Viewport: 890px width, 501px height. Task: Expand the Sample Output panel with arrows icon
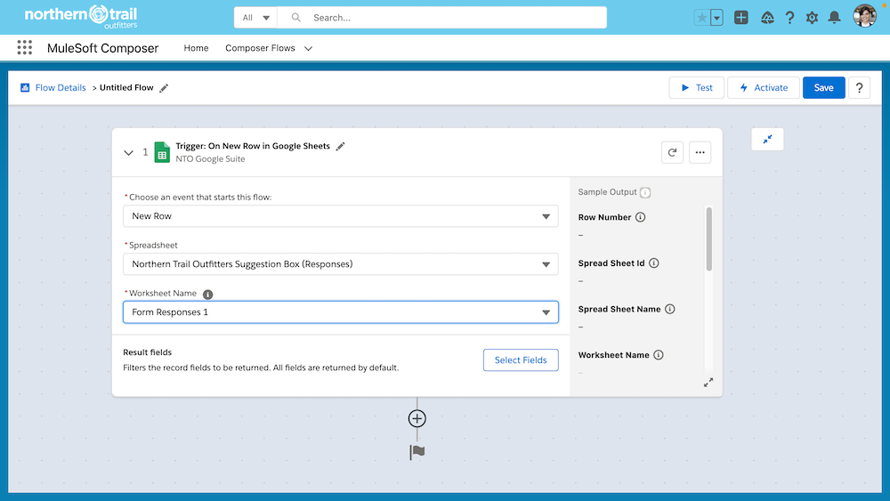(x=708, y=383)
